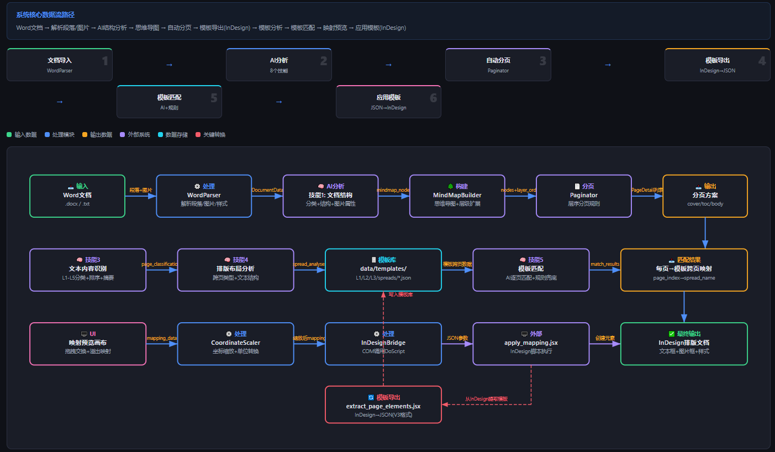Click the cyan 数据存储 legend dot
The image size is (775, 452).
(x=160, y=134)
